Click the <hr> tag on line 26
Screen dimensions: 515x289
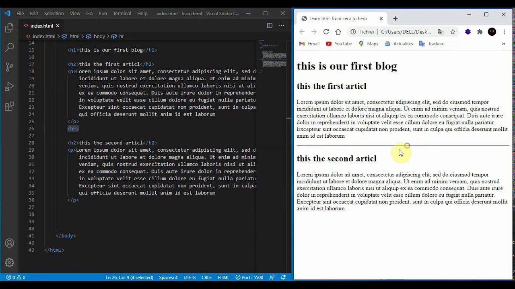73,128
